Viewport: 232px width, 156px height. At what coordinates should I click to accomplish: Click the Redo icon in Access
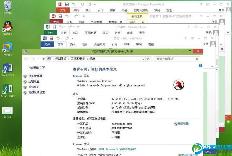76,16
